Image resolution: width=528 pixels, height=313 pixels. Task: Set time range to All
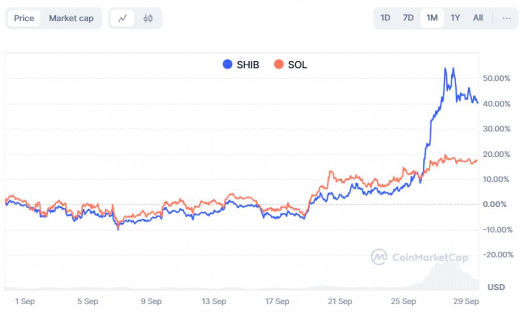point(478,18)
